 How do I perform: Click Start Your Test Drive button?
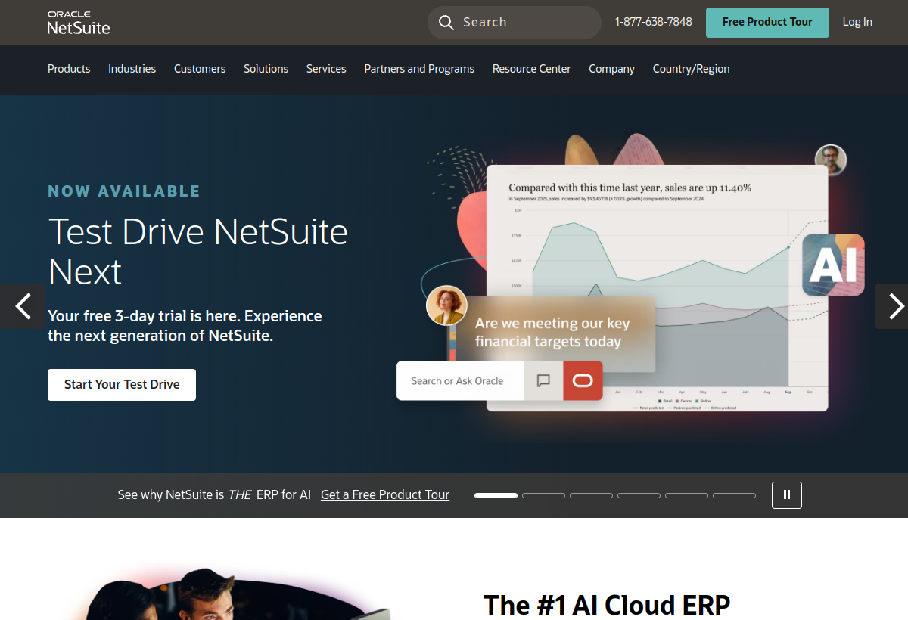click(122, 385)
